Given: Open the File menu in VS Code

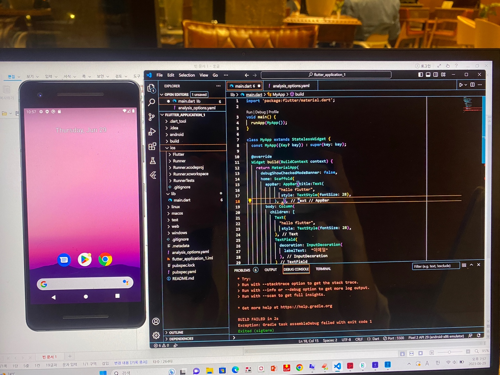Looking at the screenshot, I should click(159, 75).
